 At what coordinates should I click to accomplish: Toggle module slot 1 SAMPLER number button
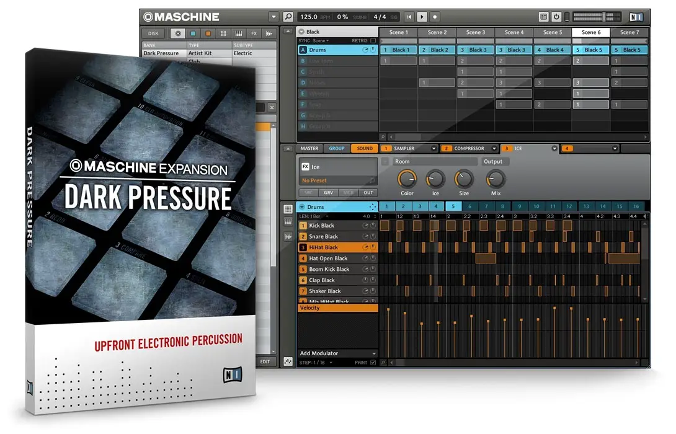(x=386, y=148)
